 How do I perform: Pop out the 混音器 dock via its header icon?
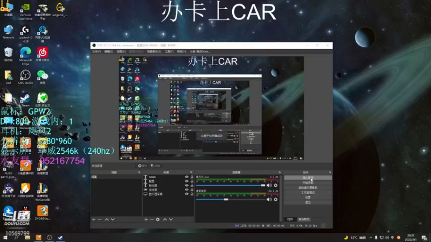pyautogui.click(x=280, y=172)
